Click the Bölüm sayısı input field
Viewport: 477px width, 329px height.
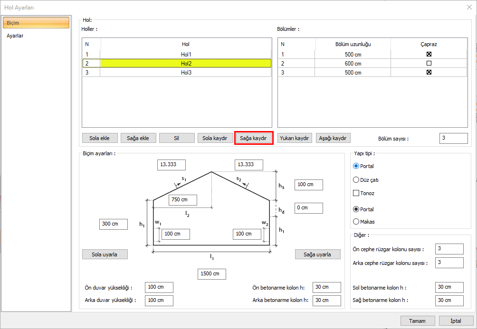(453, 138)
